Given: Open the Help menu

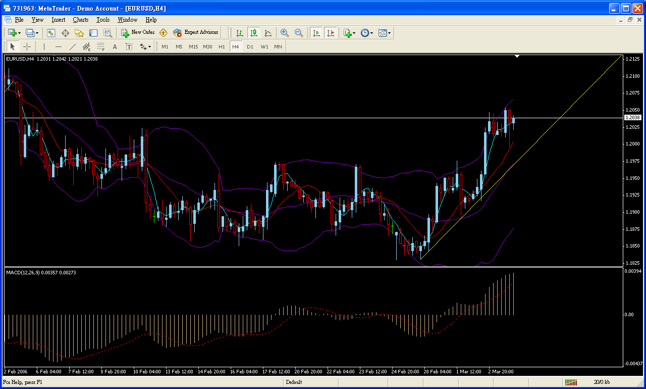Looking at the screenshot, I should tap(151, 20).
